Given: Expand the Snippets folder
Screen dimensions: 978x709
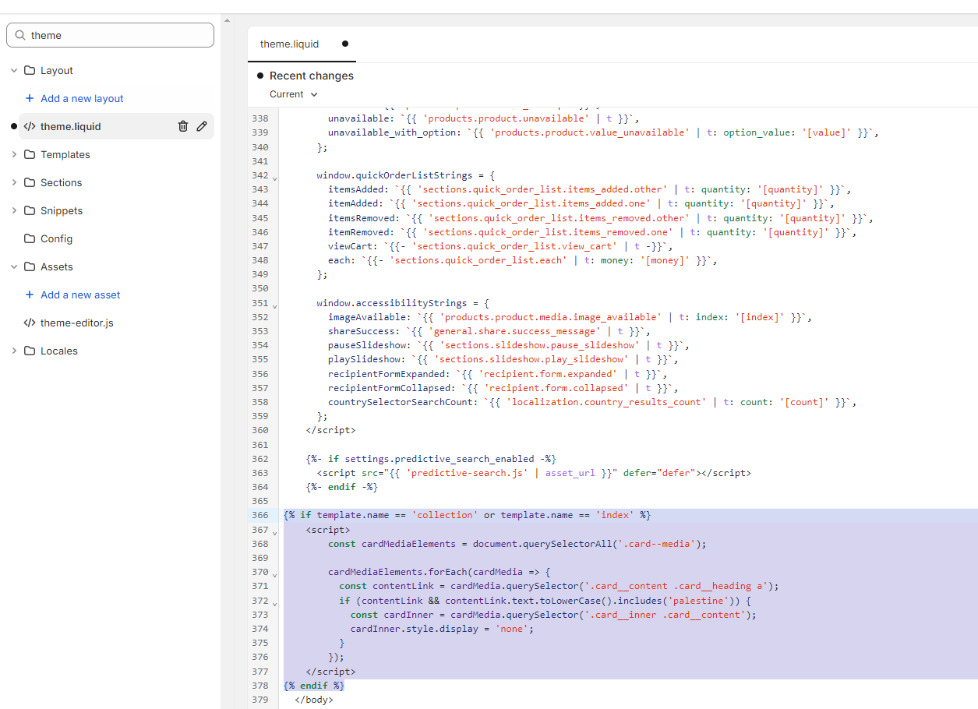Looking at the screenshot, I should [14, 210].
